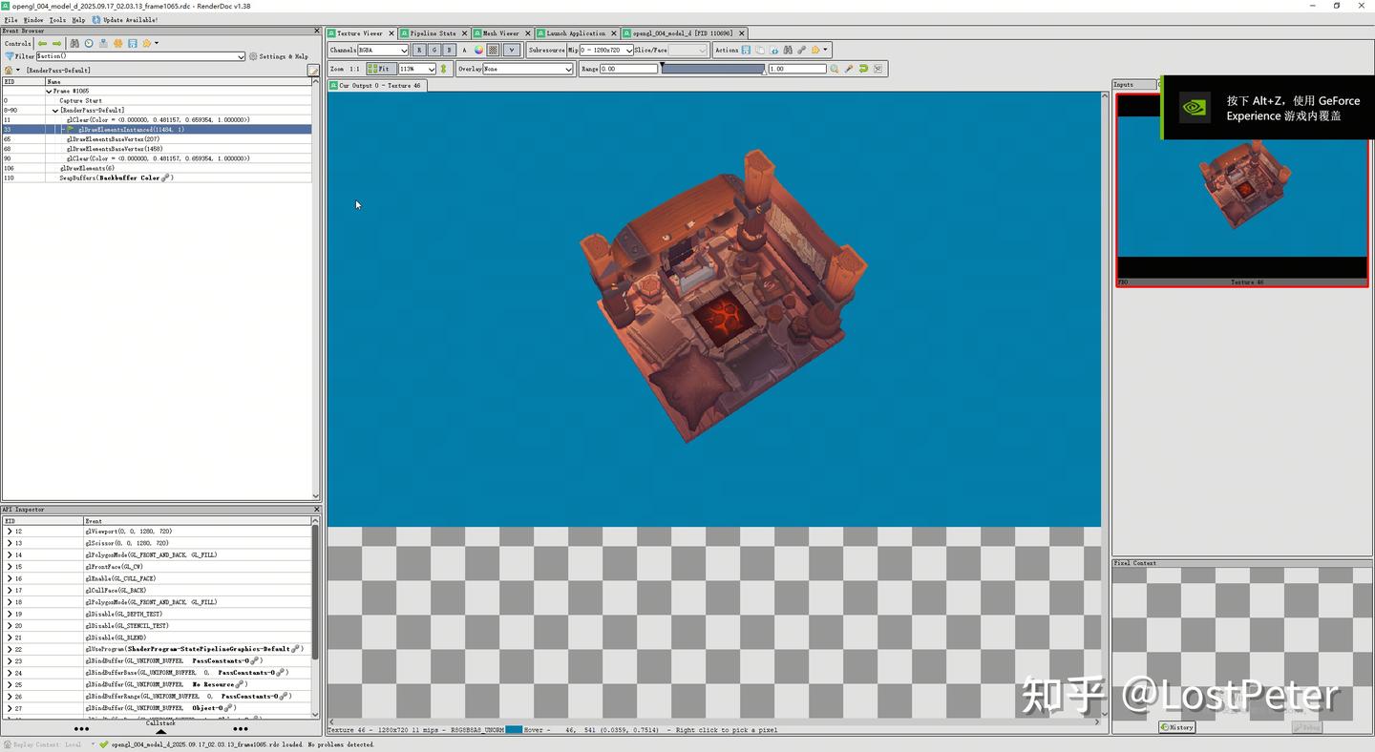Switch to the Launch Application tab
This screenshot has width=1375, height=752.
point(576,33)
